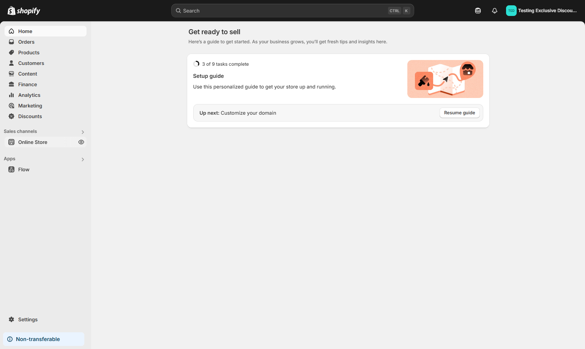The height and width of the screenshot is (349, 585).
Task: Open the Sidekick assistant icon in top bar
Action: point(478,11)
